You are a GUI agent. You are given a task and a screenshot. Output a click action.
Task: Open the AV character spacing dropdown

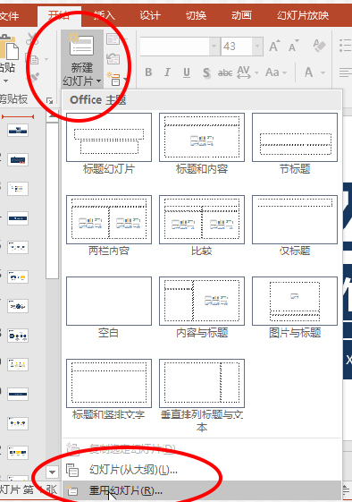pos(247,72)
